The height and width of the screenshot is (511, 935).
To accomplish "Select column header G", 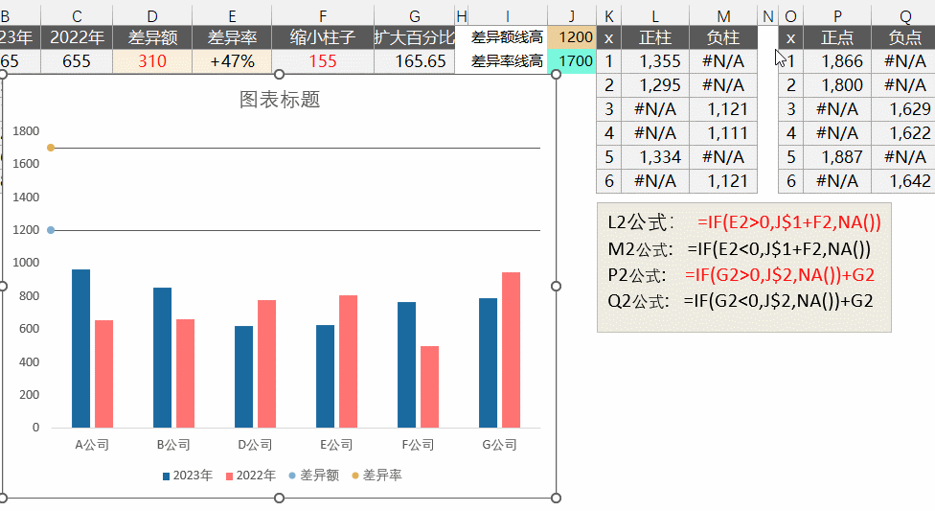I will [x=415, y=16].
